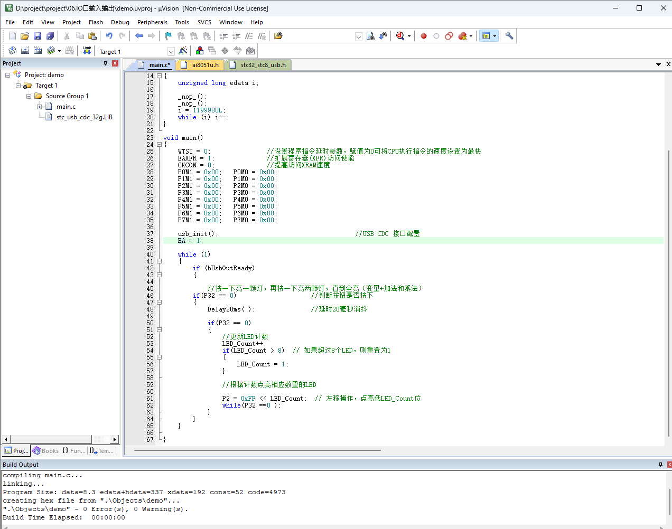This screenshot has width=672, height=529.
Task: Switch to the Books panel tab
Action: click(45, 451)
